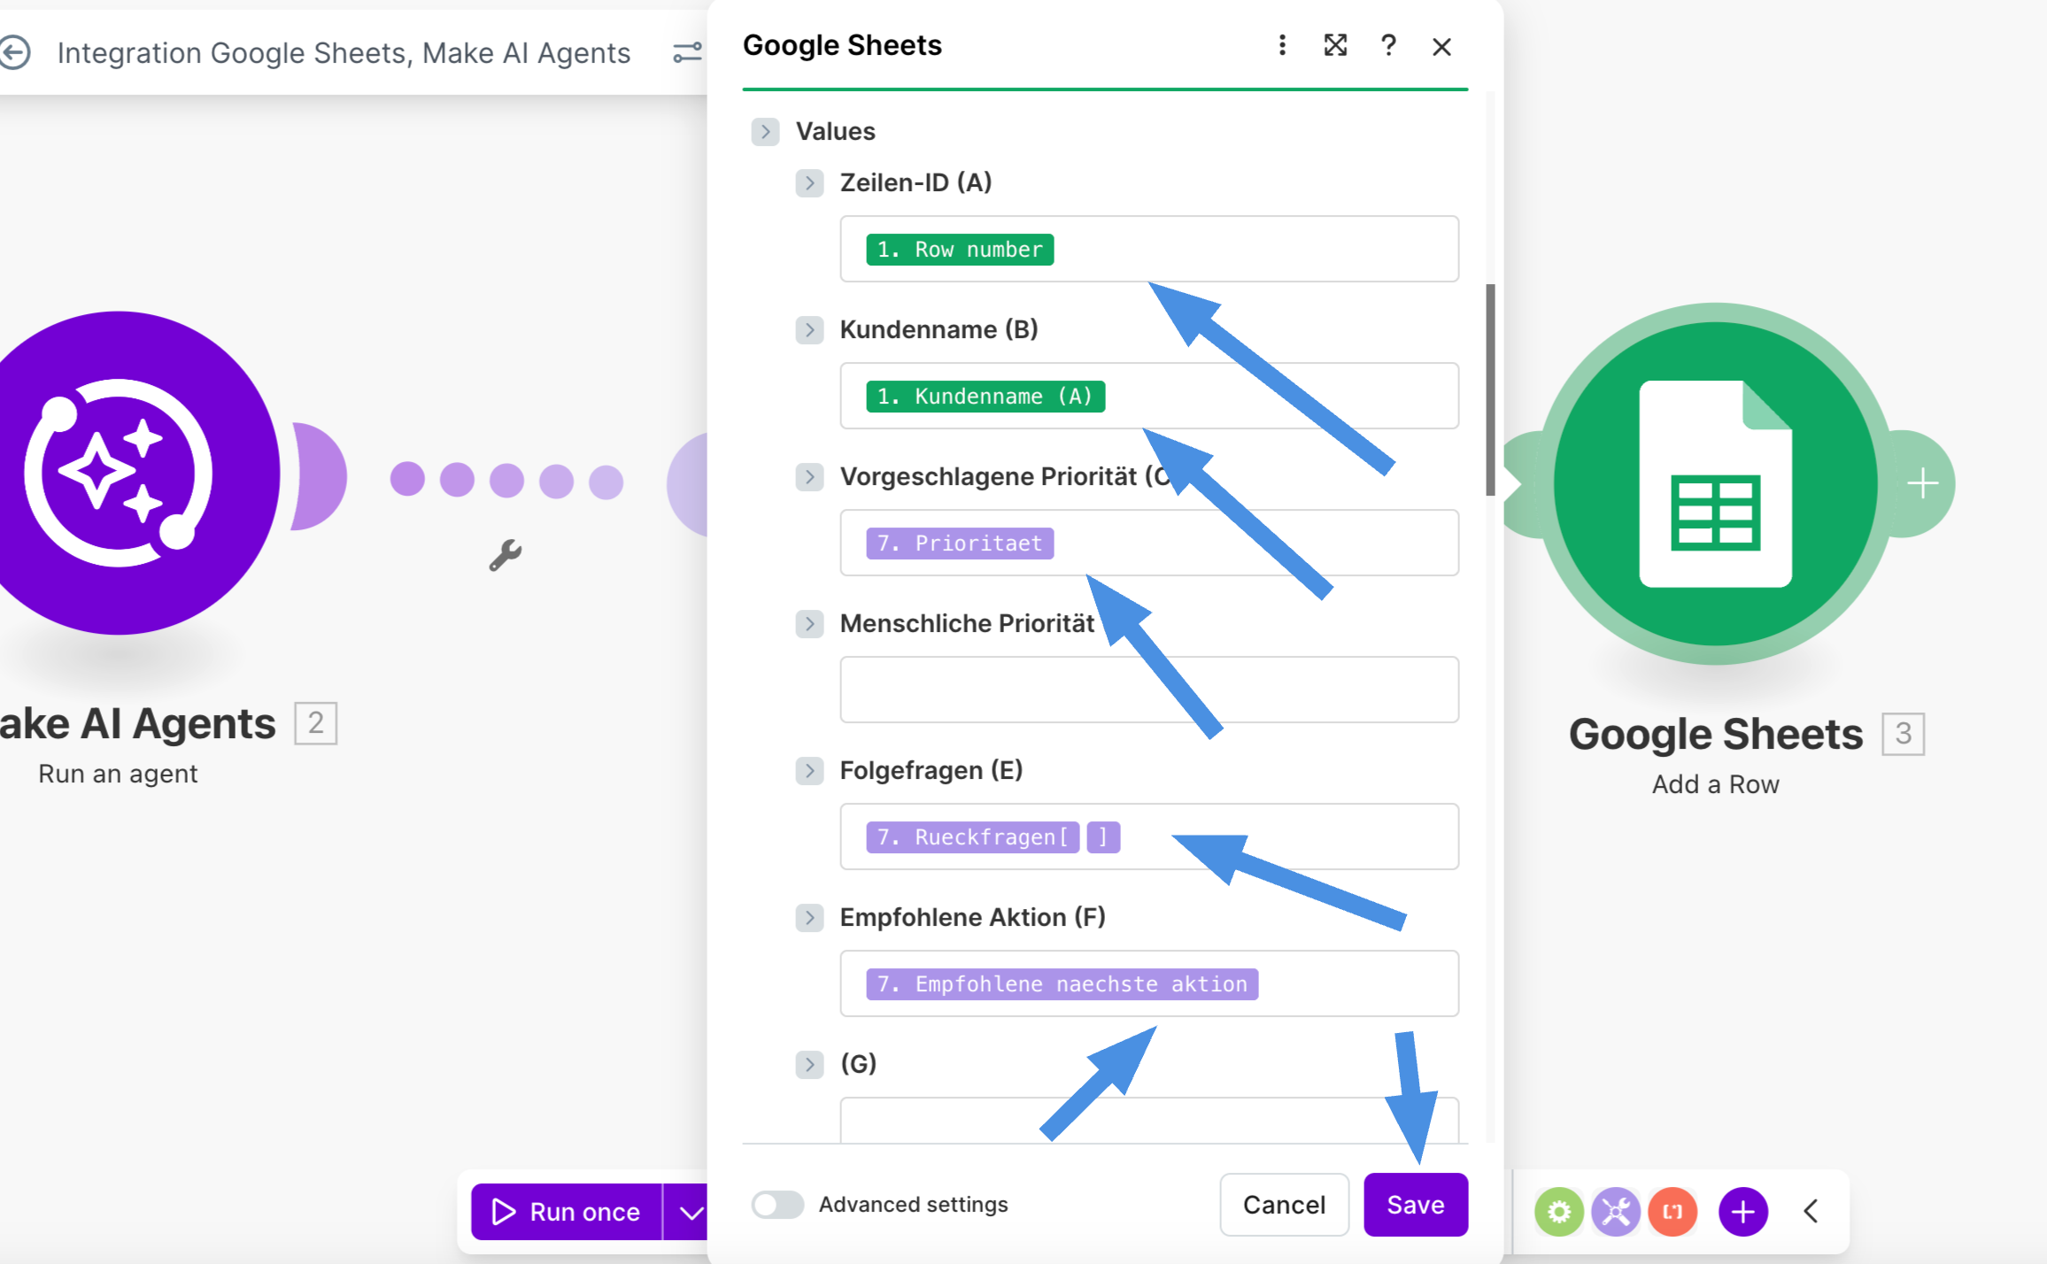
Task: Open the Google Sheets panel three-dot menu
Action: point(1282,46)
